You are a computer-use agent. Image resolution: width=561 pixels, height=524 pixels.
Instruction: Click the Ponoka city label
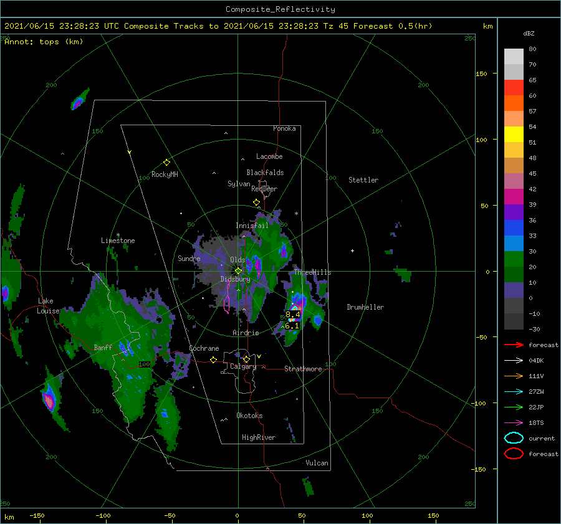(x=284, y=128)
